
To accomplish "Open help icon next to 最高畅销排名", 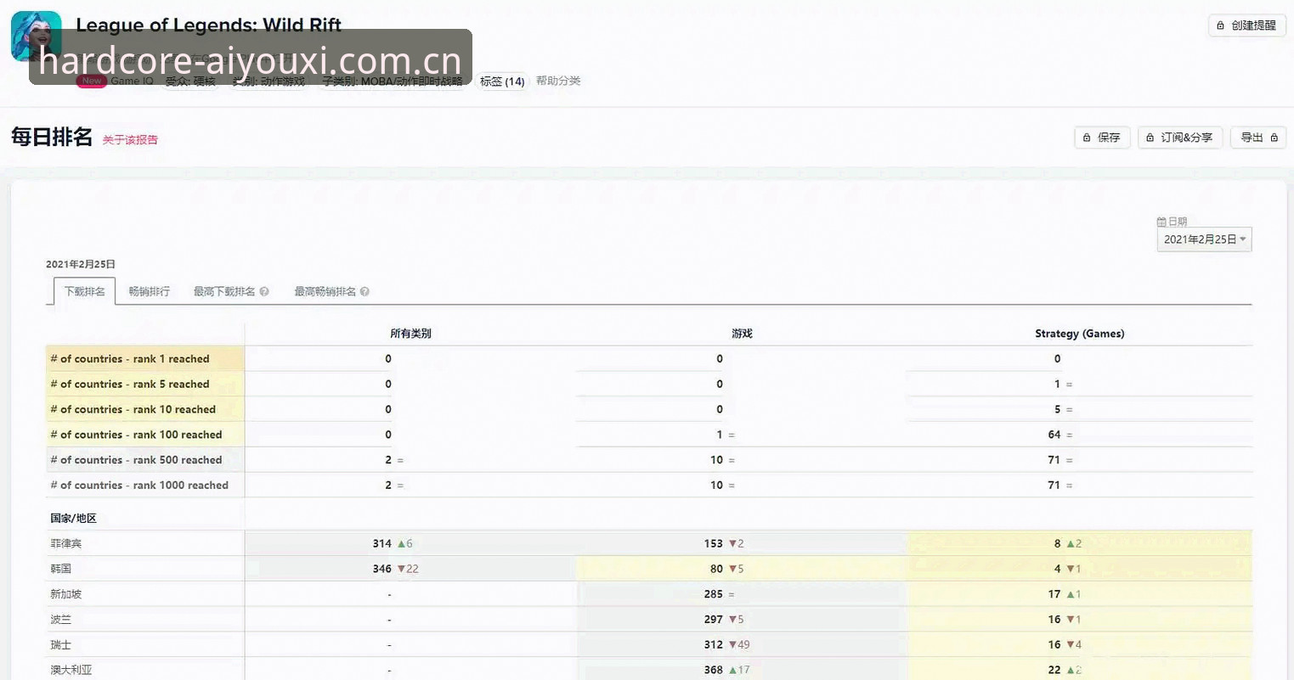I will point(364,291).
